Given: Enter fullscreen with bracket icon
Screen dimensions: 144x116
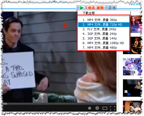Looking at the screenshot, I should point(113,108).
